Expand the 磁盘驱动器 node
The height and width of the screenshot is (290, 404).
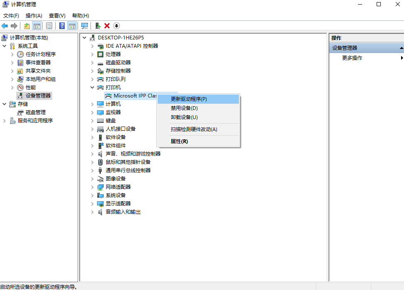pos(92,63)
